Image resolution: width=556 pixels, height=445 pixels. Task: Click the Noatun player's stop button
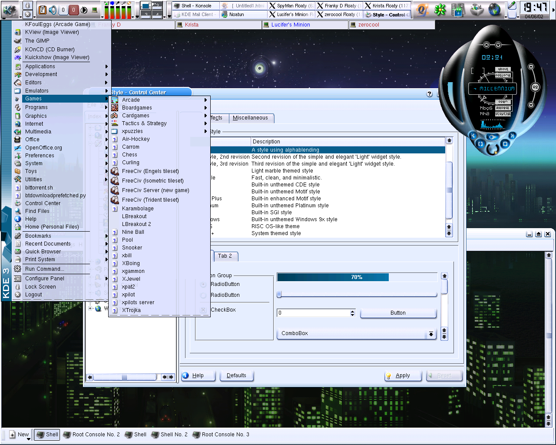click(506, 143)
